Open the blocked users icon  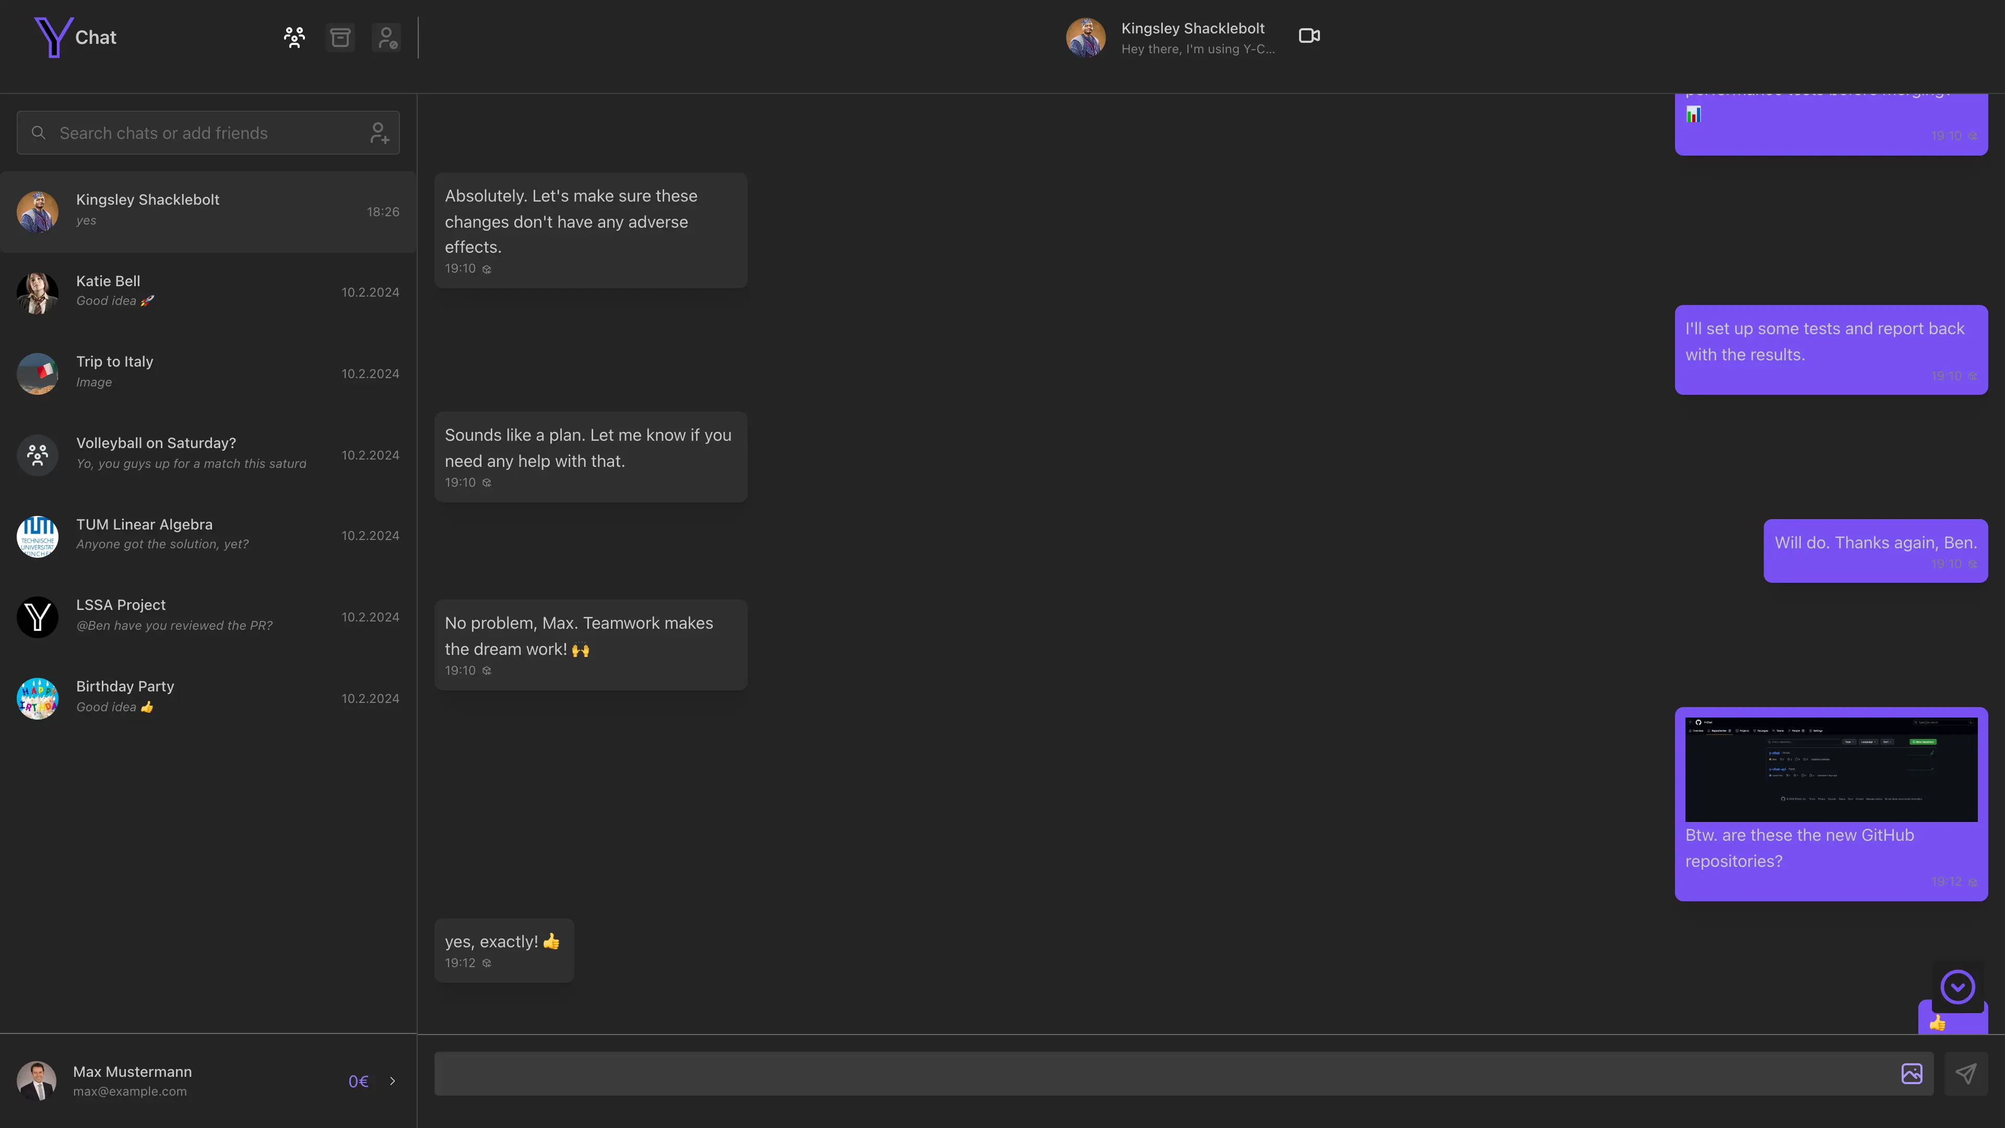(x=386, y=38)
